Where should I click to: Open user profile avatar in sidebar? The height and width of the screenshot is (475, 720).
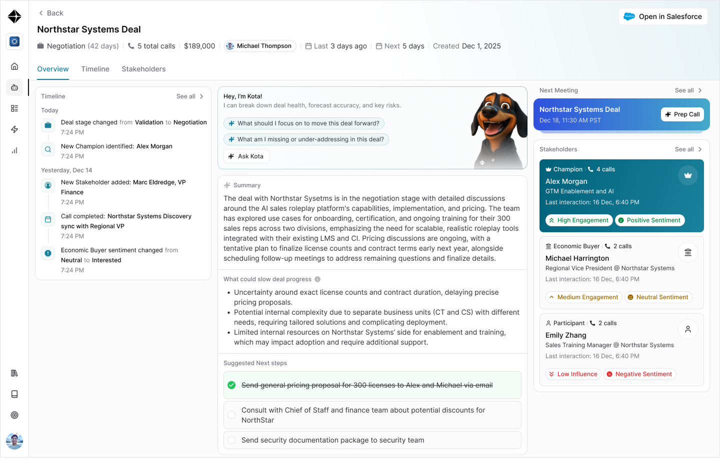click(14, 441)
